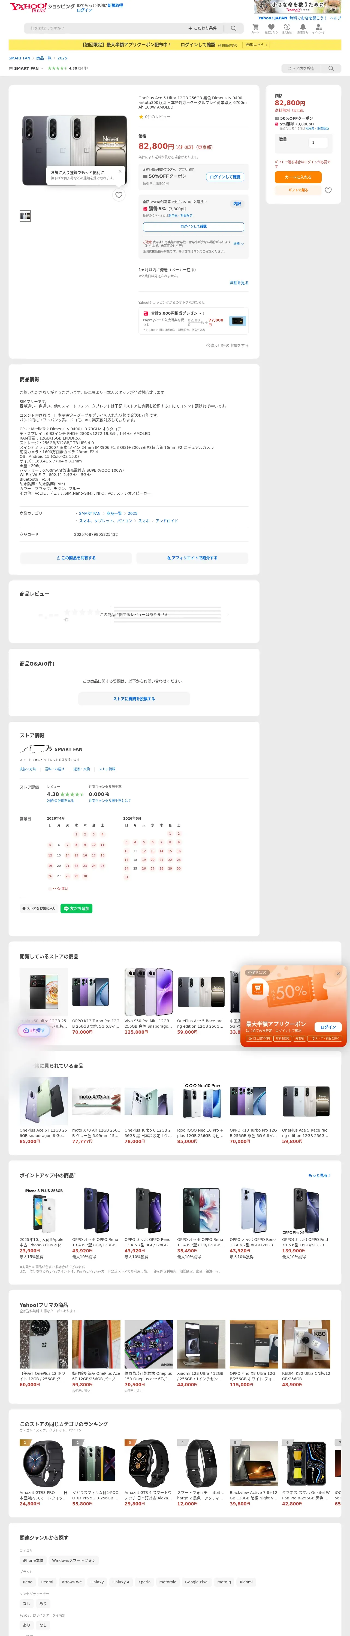
Task: Open the Vivo S50 Pro Mini product card
Action: click(149, 1001)
